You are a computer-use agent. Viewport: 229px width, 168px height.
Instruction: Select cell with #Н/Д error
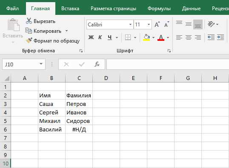pyautogui.click(x=79, y=129)
